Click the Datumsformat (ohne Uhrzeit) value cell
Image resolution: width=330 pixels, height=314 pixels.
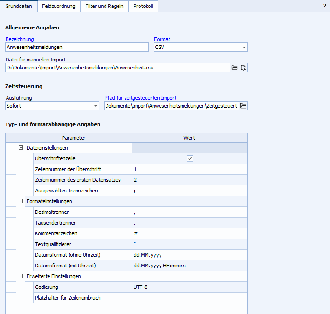pyautogui.click(x=189, y=255)
